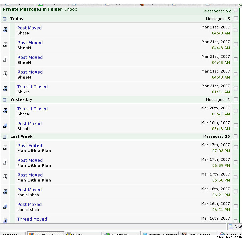Open Thread Closed message from Shikra
242x239 pixels.
coord(32,87)
